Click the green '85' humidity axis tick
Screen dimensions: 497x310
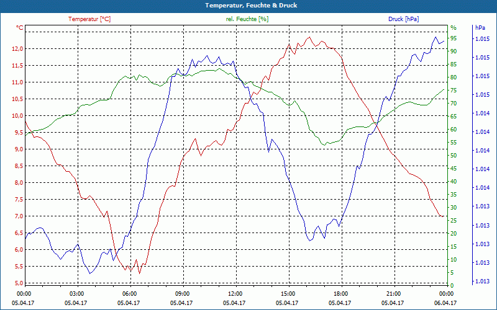[x=454, y=64]
